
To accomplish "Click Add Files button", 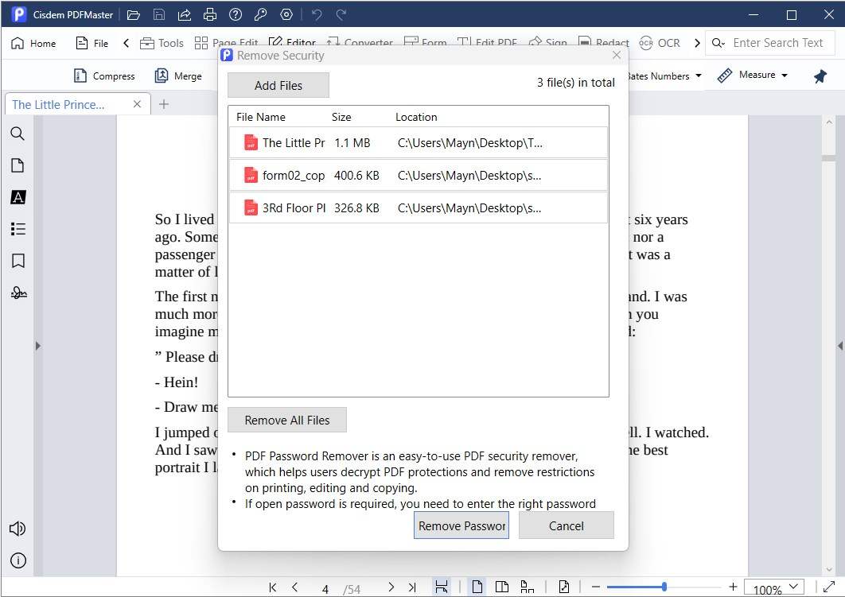I will 278,85.
